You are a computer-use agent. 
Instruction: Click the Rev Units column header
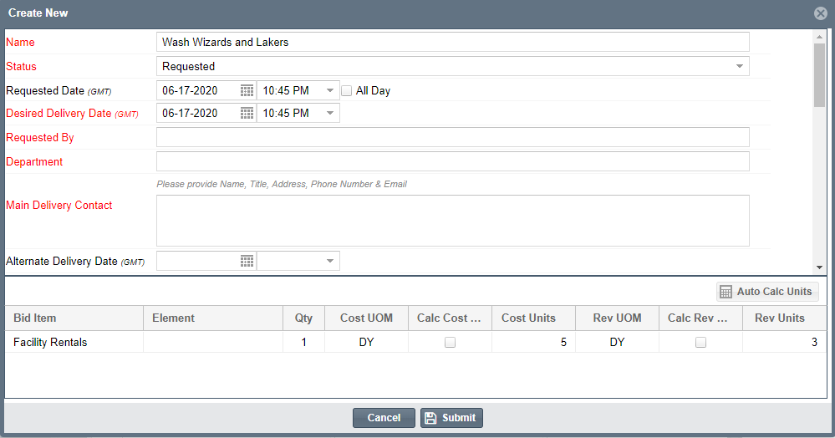pyautogui.click(x=785, y=318)
